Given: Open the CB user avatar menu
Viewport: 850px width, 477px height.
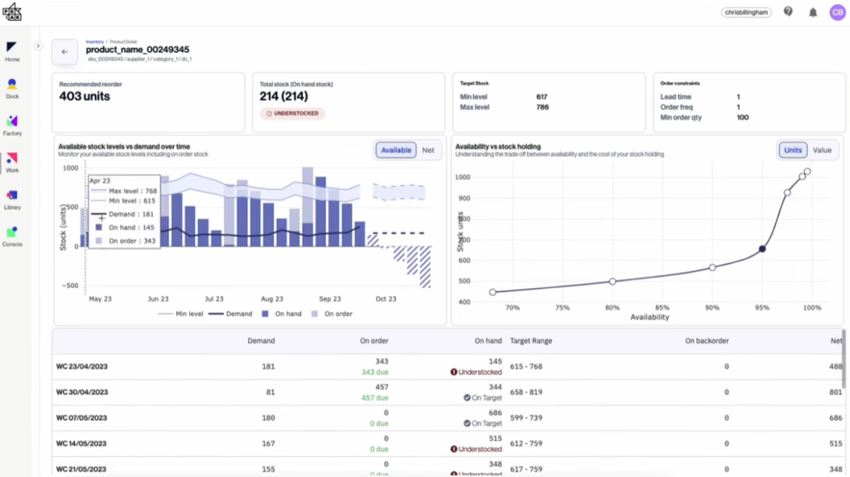Looking at the screenshot, I should [x=837, y=12].
